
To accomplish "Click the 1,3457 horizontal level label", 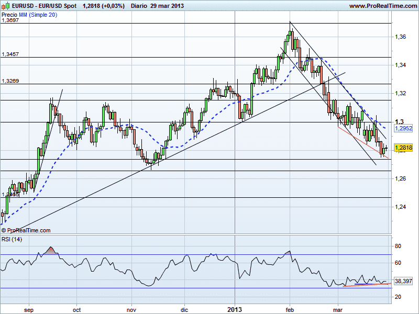I will coord(10,54).
